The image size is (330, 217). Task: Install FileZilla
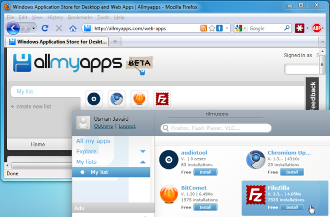[x=292, y=207]
